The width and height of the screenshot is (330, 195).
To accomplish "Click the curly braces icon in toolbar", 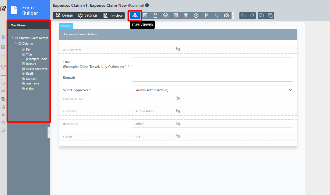I will pos(216,15).
